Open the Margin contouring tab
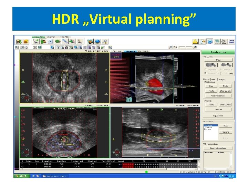 (221, 80)
